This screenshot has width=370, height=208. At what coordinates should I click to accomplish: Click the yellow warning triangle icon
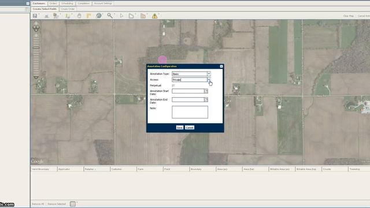pyautogui.click(x=154, y=16)
